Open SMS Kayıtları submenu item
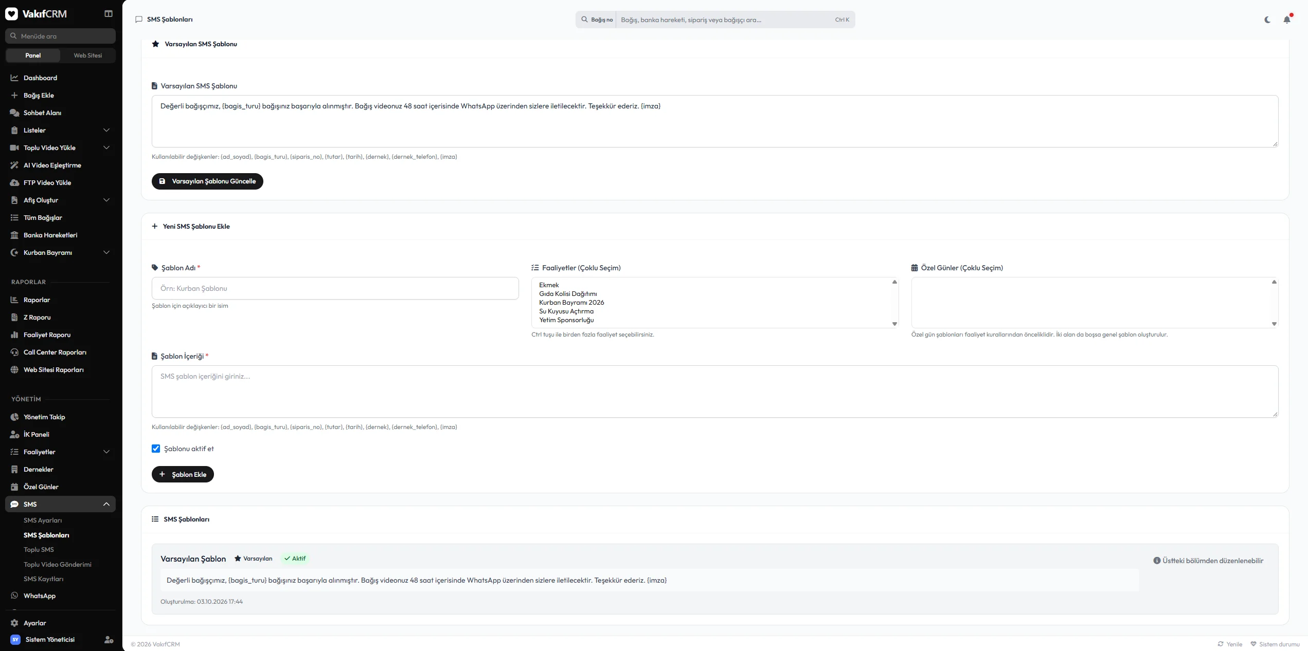 pos(44,579)
